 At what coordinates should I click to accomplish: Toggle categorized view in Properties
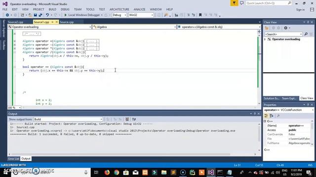(x=266, y=116)
